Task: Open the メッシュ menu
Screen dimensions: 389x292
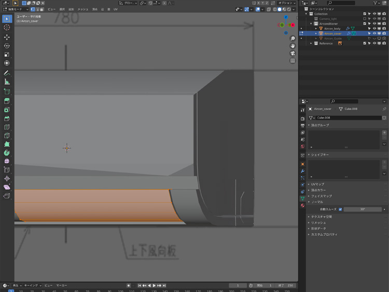Action: [82, 9]
